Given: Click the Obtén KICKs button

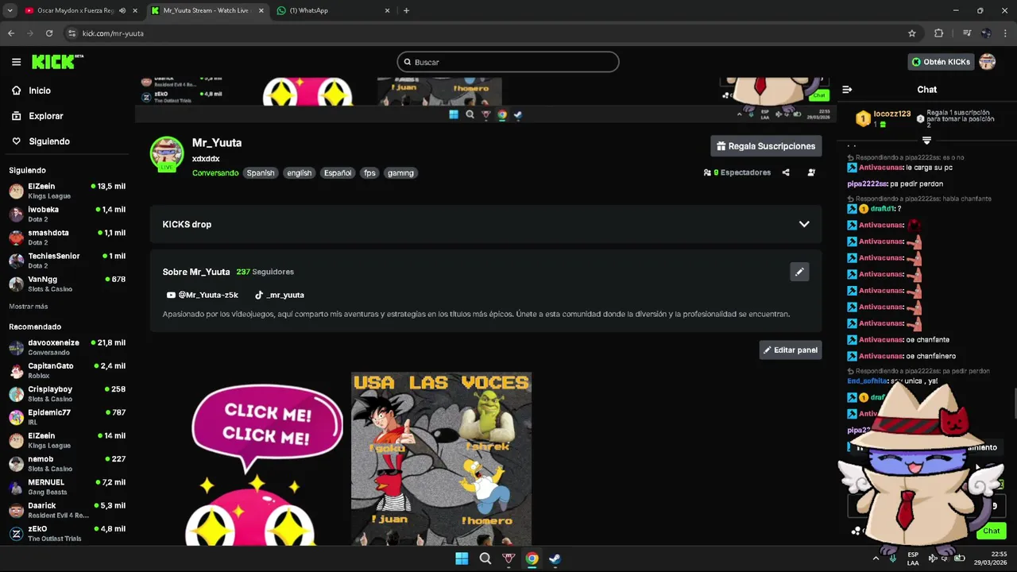Looking at the screenshot, I should pos(941,62).
